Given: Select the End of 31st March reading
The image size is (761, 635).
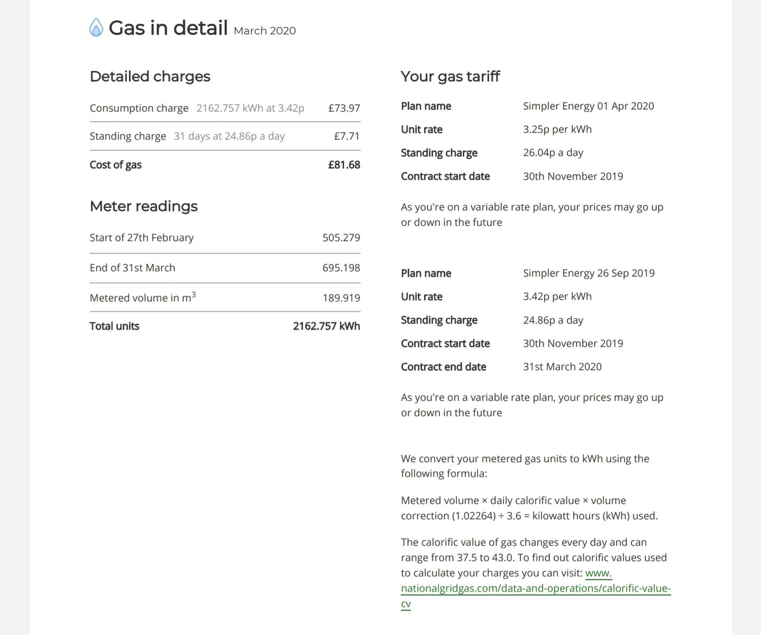Looking at the screenshot, I should point(225,268).
